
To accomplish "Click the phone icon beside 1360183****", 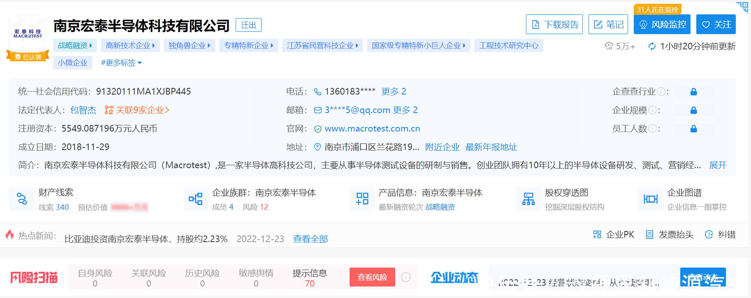I will (318, 91).
